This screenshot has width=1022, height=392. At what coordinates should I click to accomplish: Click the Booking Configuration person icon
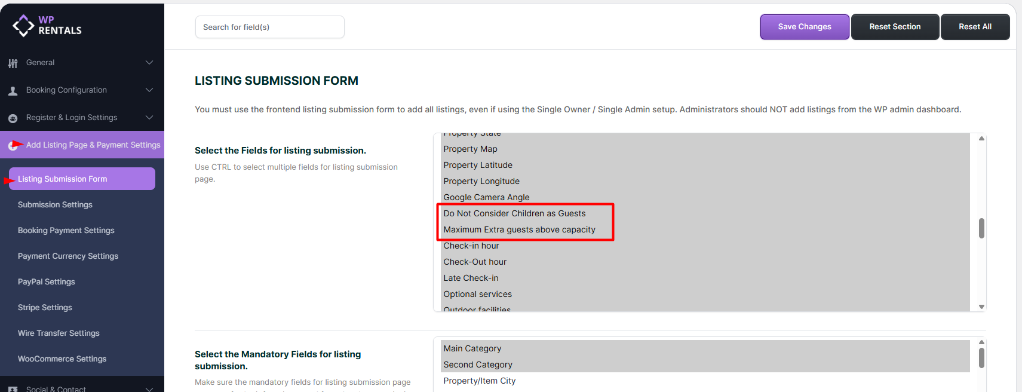pyautogui.click(x=13, y=91)
